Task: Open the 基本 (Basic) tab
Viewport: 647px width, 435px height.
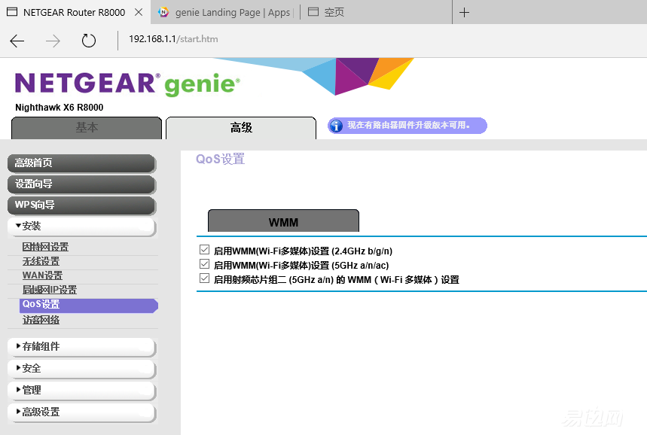Action: click(x=87, y=128)
